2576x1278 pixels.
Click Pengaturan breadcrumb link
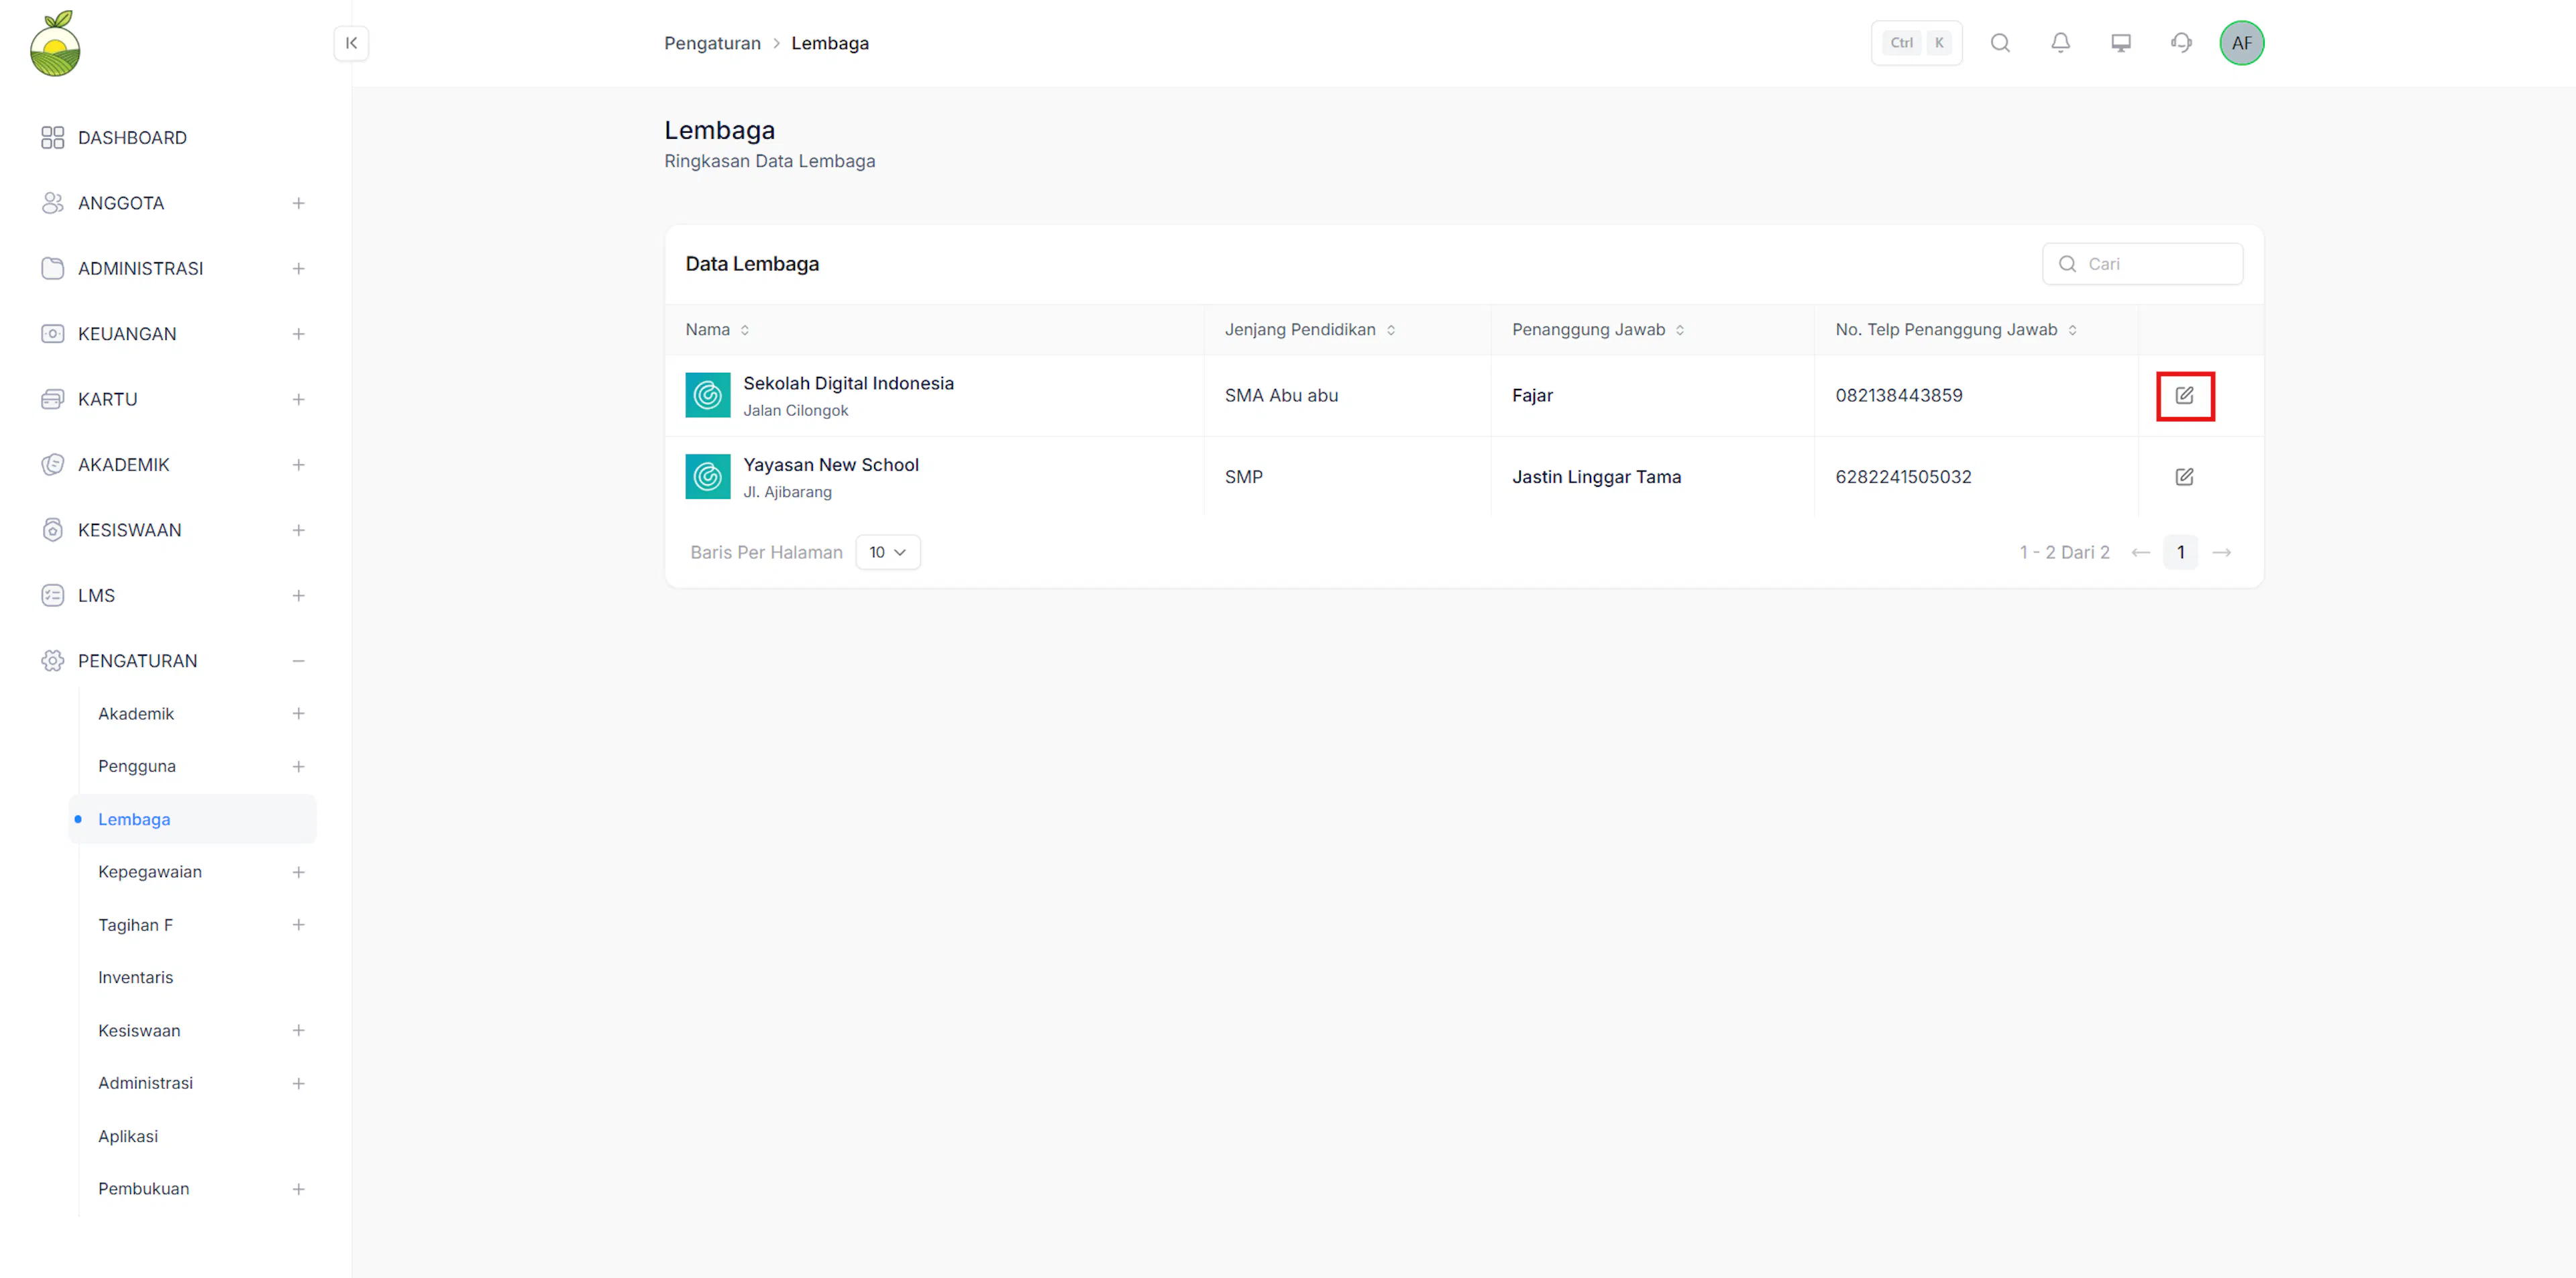coord(712,43)
